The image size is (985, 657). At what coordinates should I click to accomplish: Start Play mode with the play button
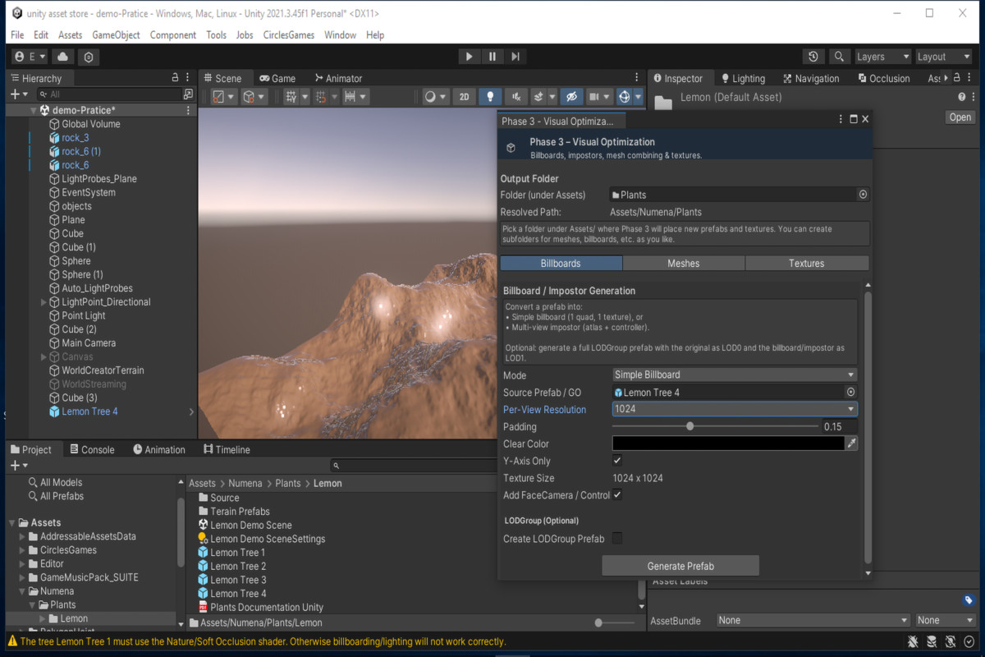(x=469, y=57)
